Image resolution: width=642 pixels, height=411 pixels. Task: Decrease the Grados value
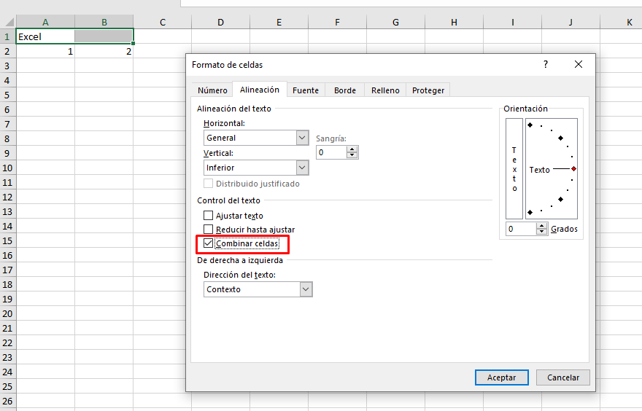[x=541, y=232]
